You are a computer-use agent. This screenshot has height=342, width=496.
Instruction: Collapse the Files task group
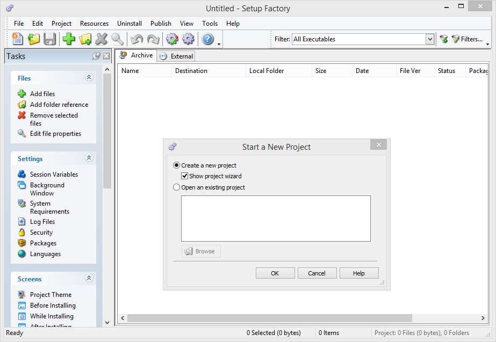[x=89, y=77]
